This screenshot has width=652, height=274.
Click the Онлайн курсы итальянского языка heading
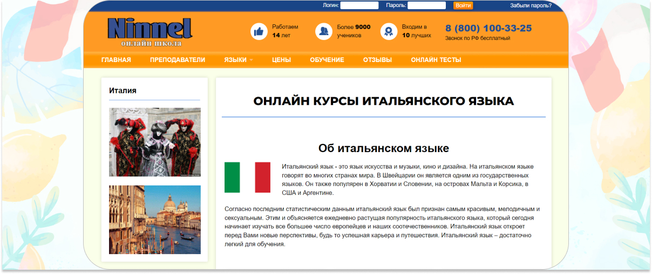[383, 101]
